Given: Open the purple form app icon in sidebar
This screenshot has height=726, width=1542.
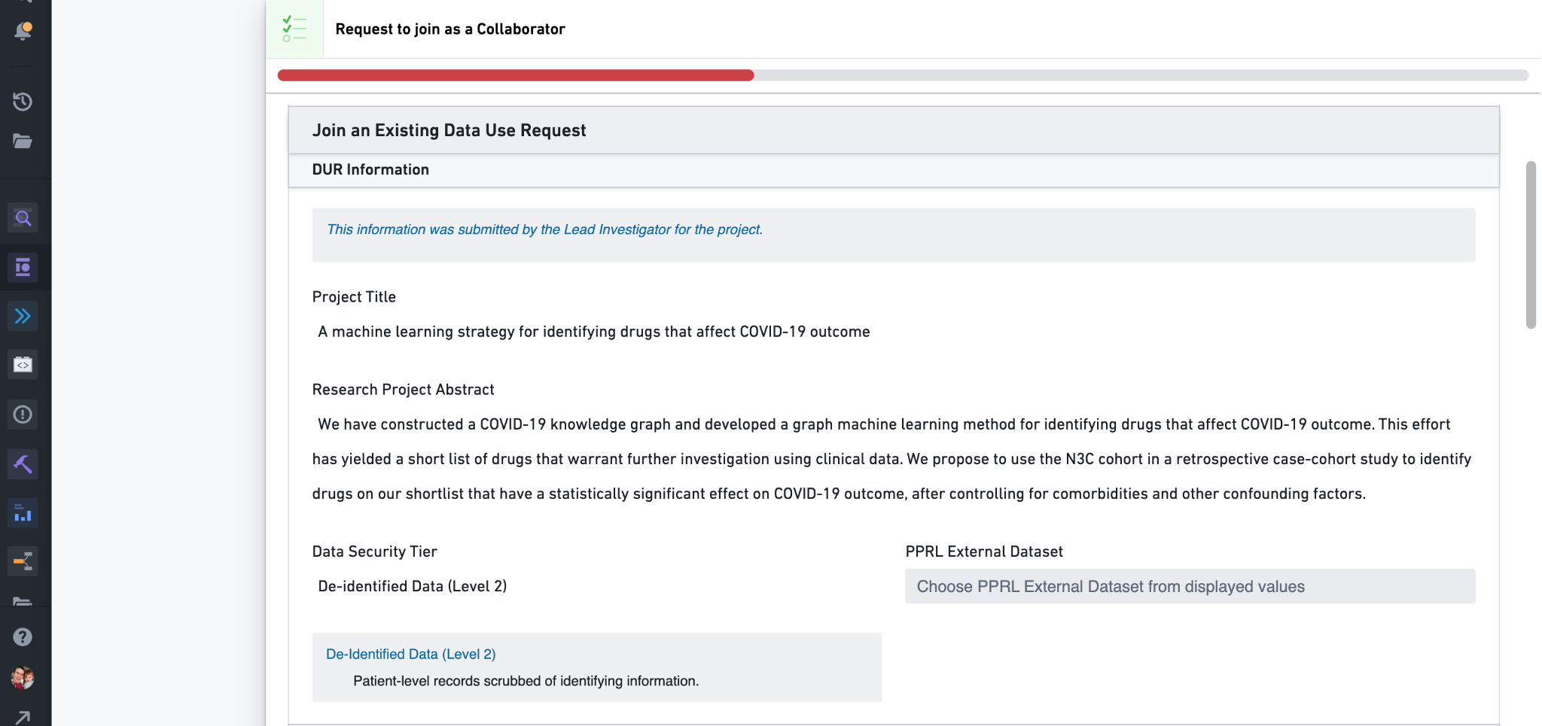Looking at the screenshot, I should [x=23, y=267].
